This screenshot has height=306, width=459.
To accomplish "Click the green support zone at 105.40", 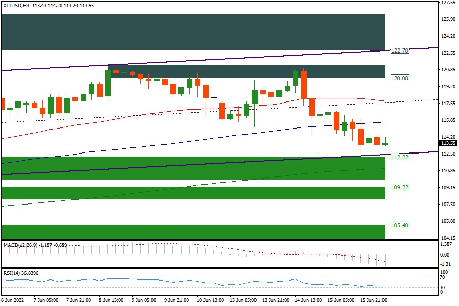I will [193, 232].
